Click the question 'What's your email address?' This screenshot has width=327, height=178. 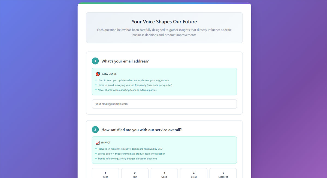[125, 61]
